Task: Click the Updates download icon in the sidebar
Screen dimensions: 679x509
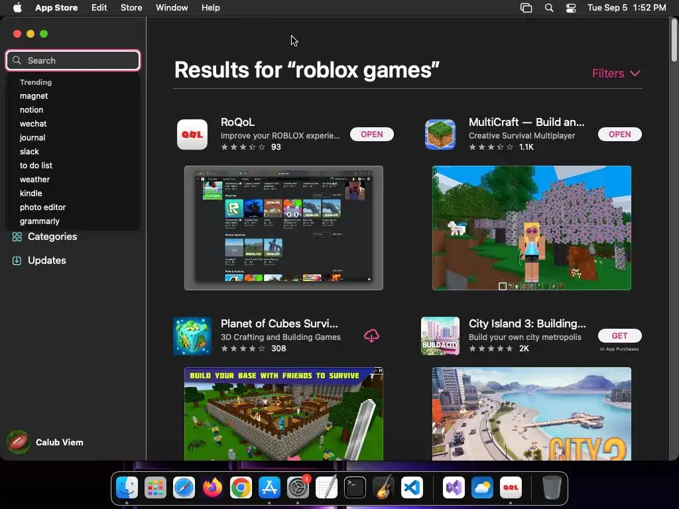Action: coord(17,260)
